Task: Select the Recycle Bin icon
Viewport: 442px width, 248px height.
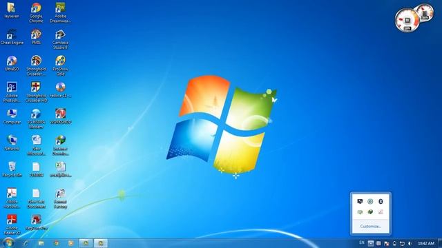Action: (12, 169)
